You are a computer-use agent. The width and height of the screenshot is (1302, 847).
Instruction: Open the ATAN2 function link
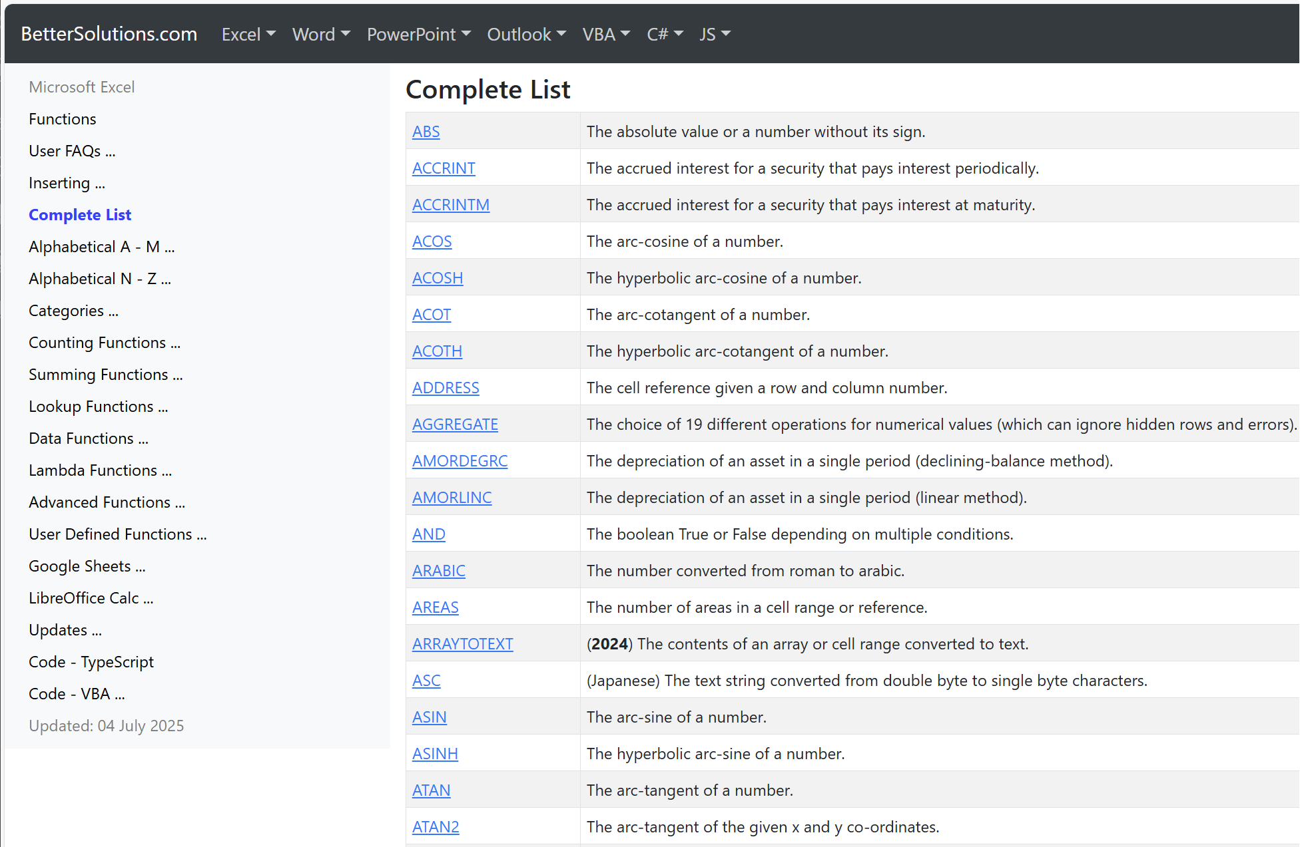(x=436, y=827)
